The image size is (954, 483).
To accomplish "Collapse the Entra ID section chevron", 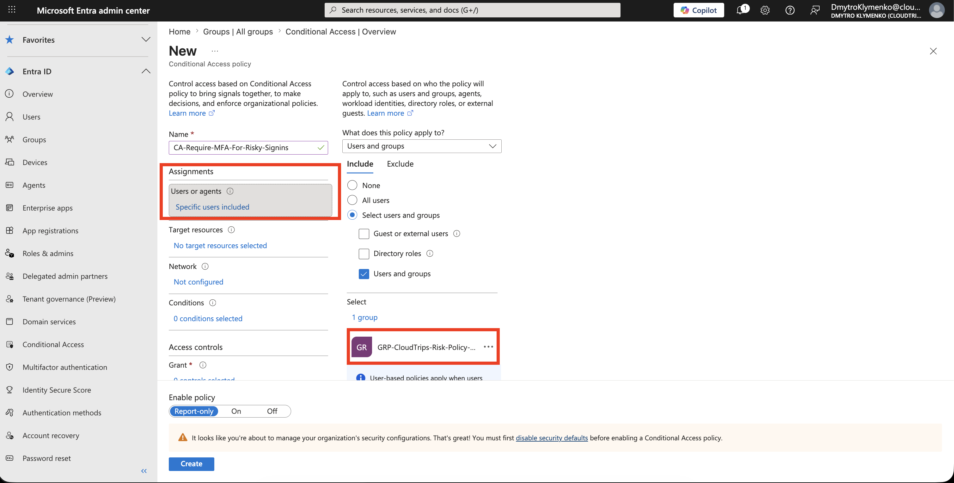I will (x=146, y=71).
